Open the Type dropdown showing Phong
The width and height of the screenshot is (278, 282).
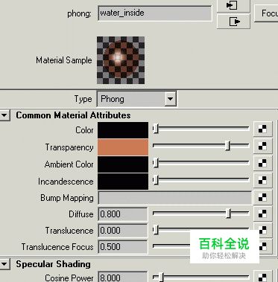pos(136,99)
